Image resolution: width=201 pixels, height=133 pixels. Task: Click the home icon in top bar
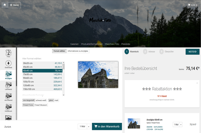5,5
